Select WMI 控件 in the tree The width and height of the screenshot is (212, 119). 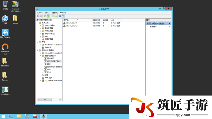(x=48, y=78)
